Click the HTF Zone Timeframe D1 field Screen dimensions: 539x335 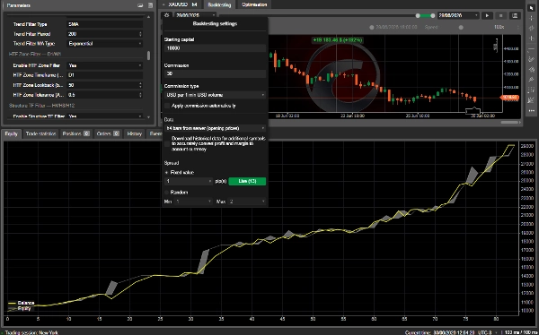(104, 74)
